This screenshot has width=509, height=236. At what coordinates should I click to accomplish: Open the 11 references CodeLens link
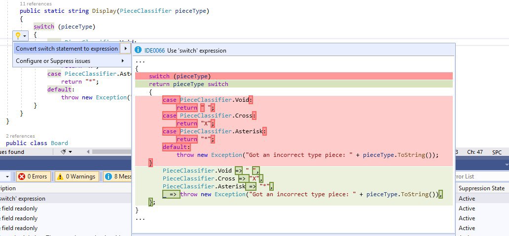pos(36,4)
